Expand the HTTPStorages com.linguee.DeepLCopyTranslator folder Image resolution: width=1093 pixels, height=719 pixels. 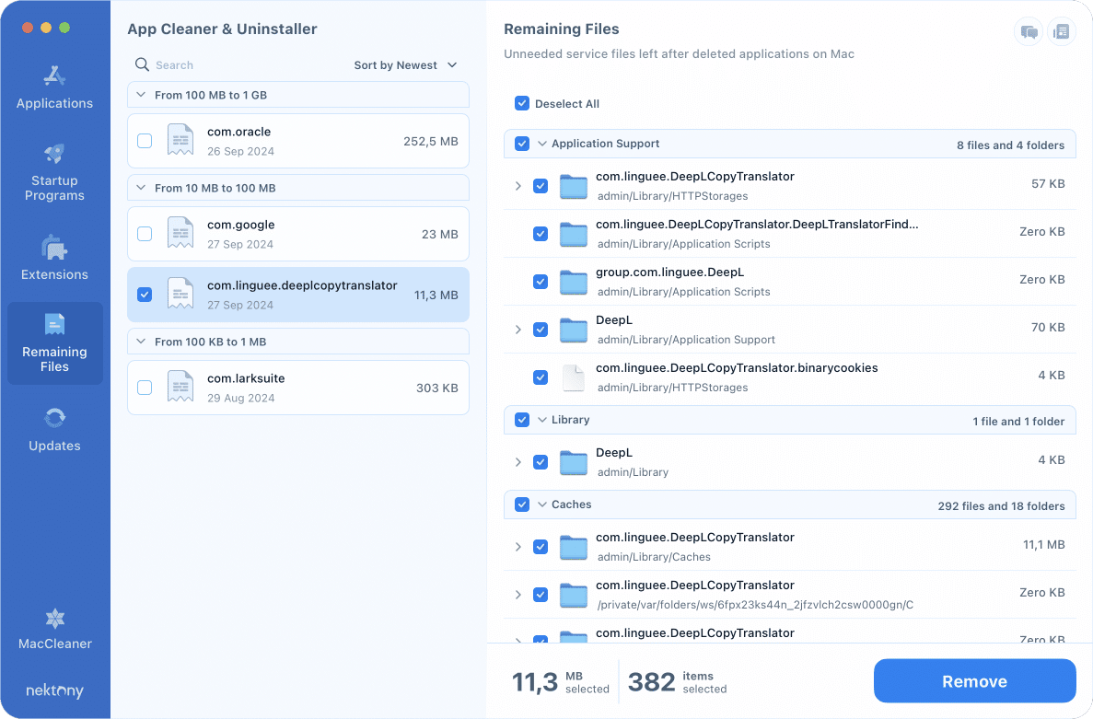tap(517, 186)
